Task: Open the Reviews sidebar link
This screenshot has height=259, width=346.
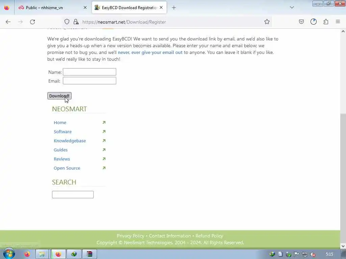Action: pyautogui.click(x=62, y=159)
